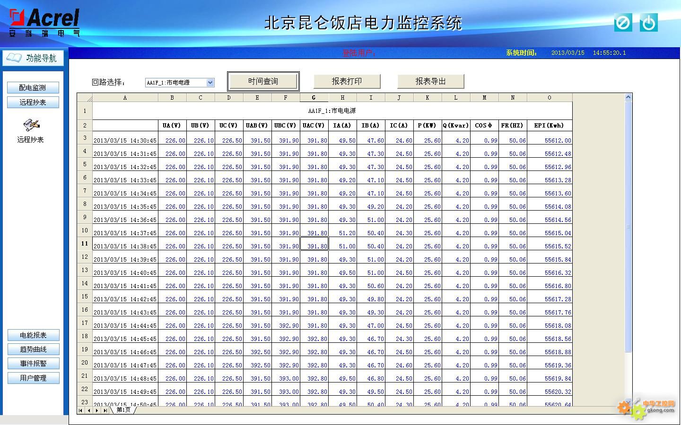The height and width of the screenshot is (425, 681).
Task: Open the 回路选择 circuit dropdown
Action: [x=210, y=83]
